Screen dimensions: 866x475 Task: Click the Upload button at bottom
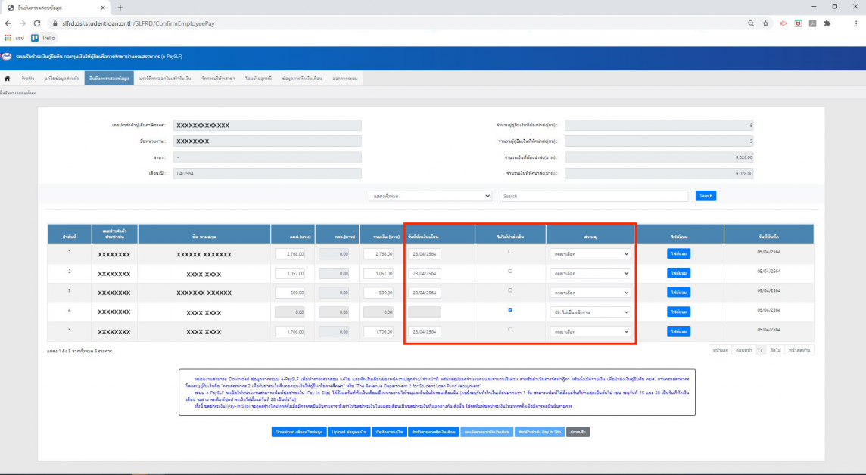(349, 432)
